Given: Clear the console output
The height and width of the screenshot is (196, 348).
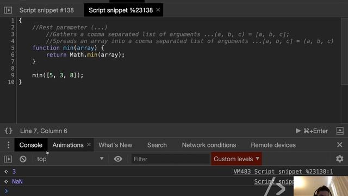Looking at the screenshot, I should click(x=23, y=159).
